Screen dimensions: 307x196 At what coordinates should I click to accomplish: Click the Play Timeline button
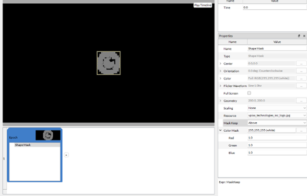pyautogui.click(x=203, y=5)
